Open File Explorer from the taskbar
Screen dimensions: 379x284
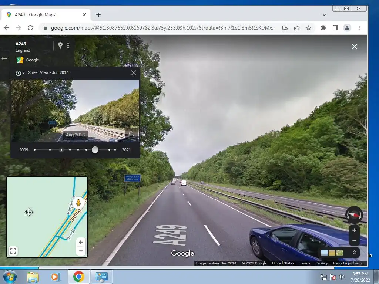pos(33,277)
